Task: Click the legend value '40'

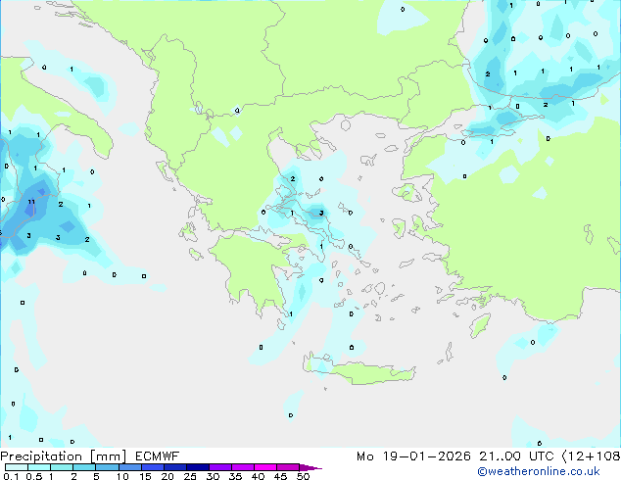Action: click(259, 476)
